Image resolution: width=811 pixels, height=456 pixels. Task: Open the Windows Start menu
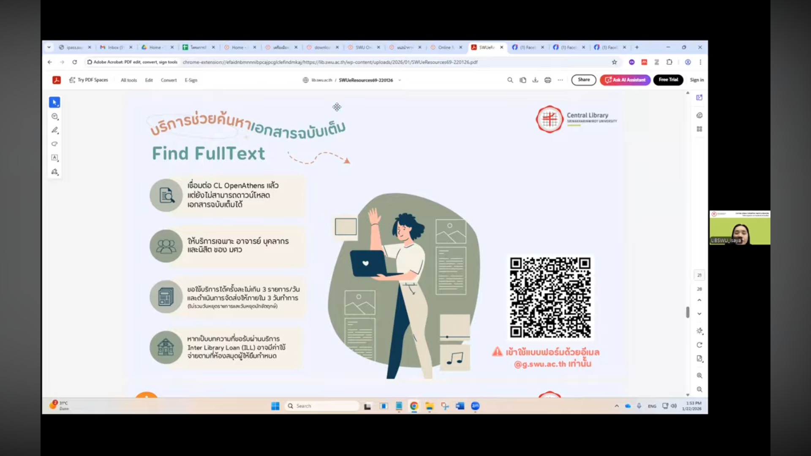(x=275, y=406)
